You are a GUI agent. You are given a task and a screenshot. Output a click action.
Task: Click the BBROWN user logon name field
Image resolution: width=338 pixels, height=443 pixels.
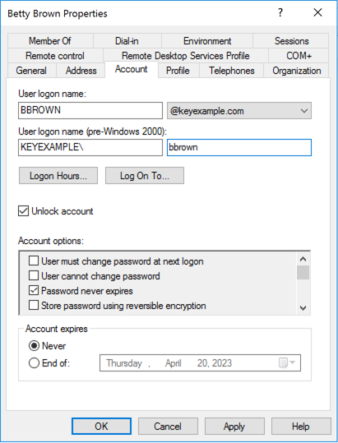(90, 110)
